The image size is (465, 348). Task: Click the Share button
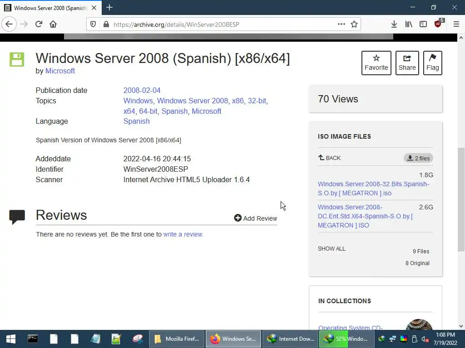pos(407,63)
